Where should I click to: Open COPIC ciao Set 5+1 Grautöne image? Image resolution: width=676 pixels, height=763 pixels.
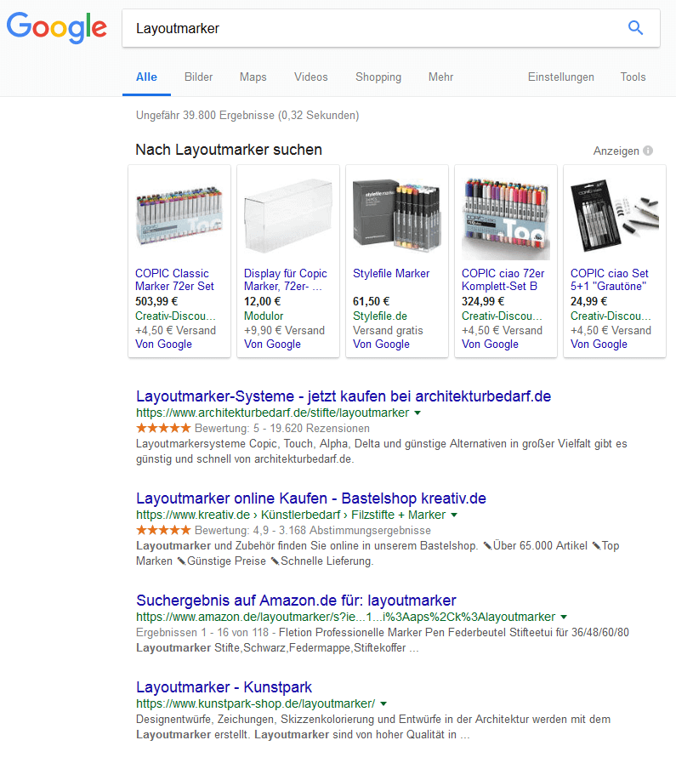[615, 215]
